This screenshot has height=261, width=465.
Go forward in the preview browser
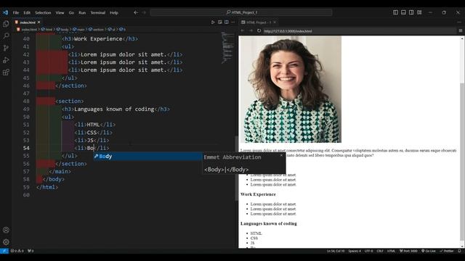pyautogui.click(x=251, y=30)
